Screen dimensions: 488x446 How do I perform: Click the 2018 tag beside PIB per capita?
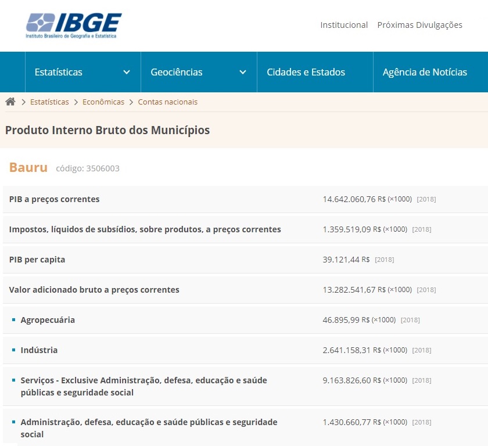pos(384,260)
